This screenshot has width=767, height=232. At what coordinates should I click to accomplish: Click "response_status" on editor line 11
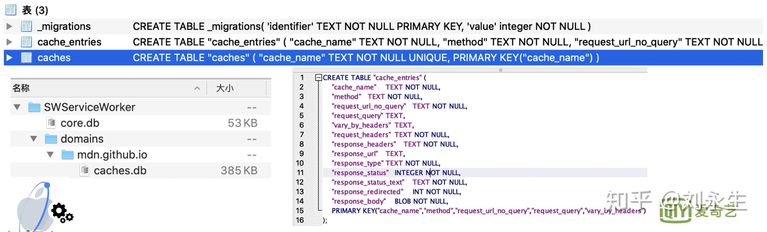pos(360,172)
